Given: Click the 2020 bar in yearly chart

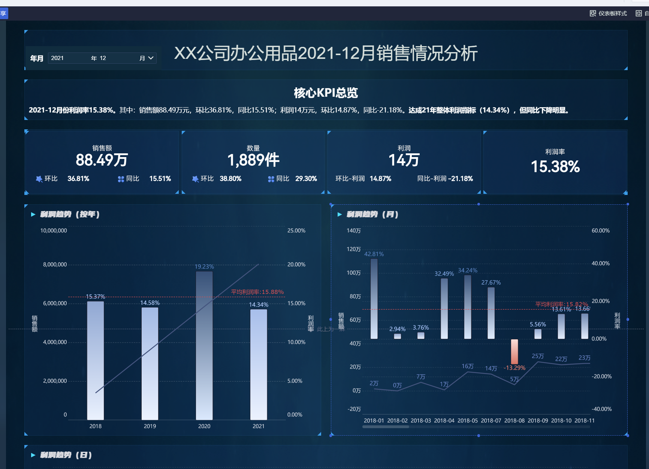Looking at the screenshot, I should pyautogui.click(x=204, y=345).
